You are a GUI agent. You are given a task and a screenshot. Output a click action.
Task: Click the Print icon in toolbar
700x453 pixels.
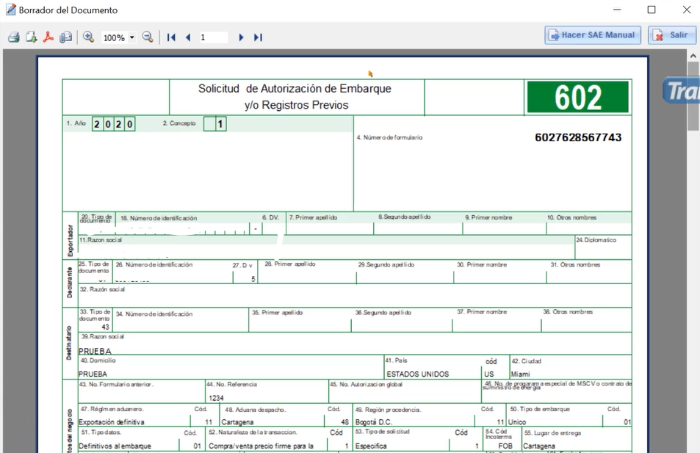[x=13, y=37]
